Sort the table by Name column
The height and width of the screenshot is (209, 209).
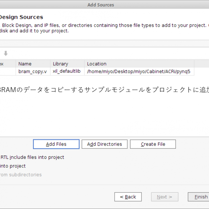click(x=33, y=64)
